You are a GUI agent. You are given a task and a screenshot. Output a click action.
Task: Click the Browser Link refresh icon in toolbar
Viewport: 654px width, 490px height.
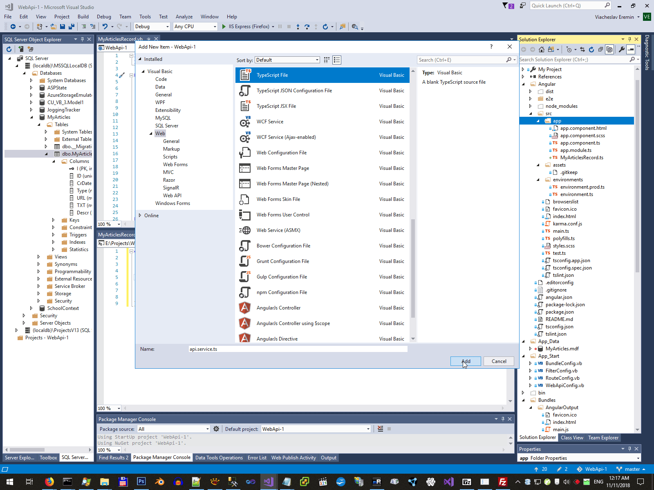(x=325, y=27)
